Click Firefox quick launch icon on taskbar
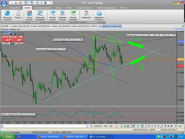Viewport: 185px width, 139px height. (x=19, y=137)
